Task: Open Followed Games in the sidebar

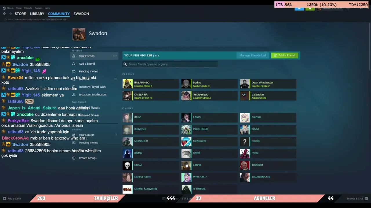Action: 90,115
